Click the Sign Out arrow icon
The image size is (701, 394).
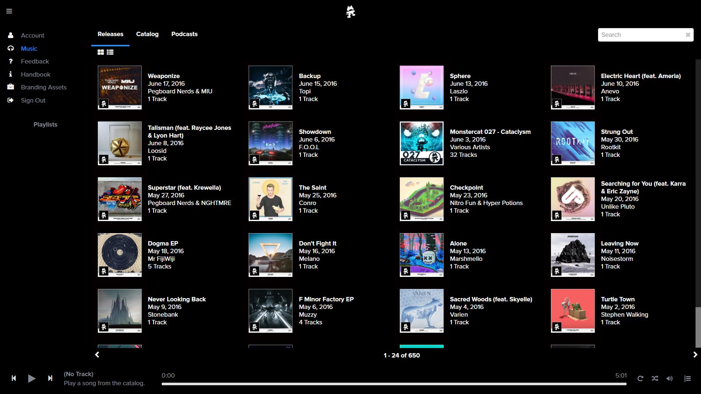pyautogui.click(x=11, y=100)
